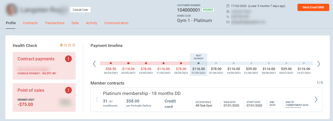
Task: Go to the Activity tab
Action: [x=92, y=23]
